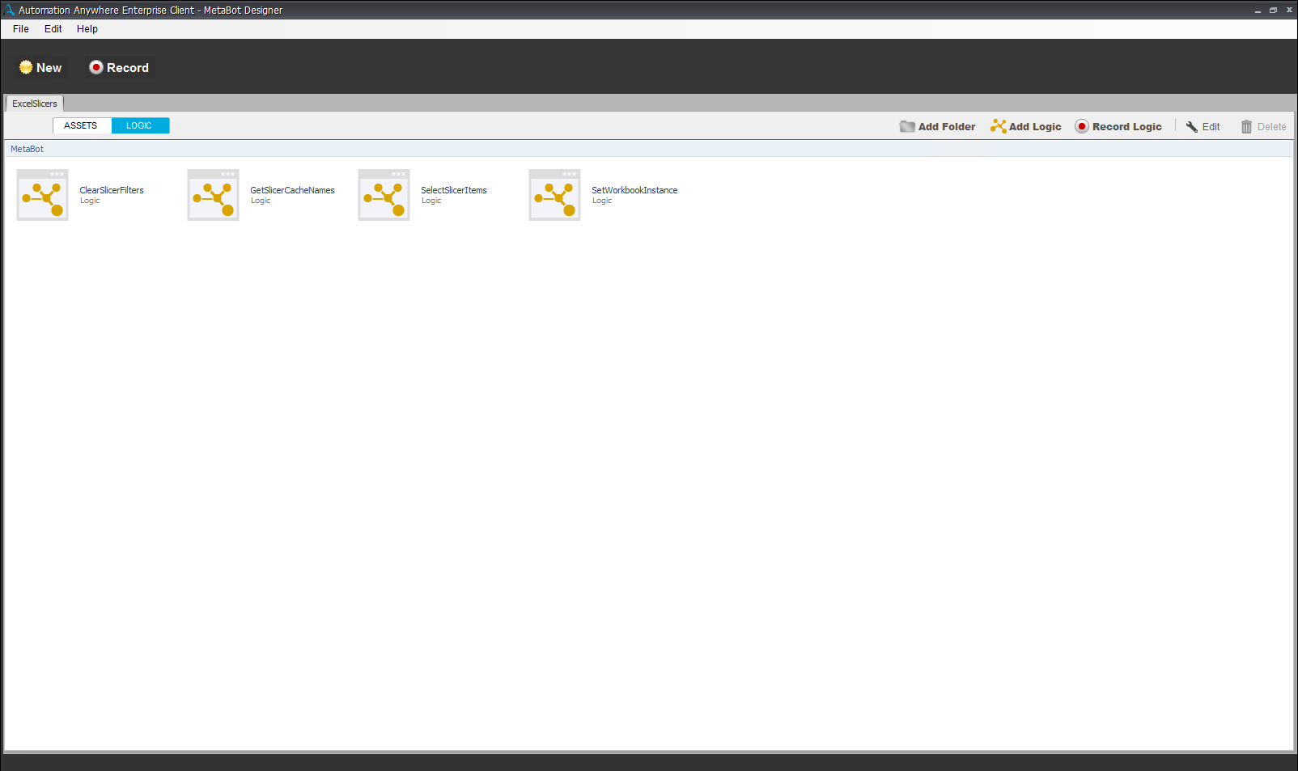
Task: Click the New button label
Action: [49, 68]
